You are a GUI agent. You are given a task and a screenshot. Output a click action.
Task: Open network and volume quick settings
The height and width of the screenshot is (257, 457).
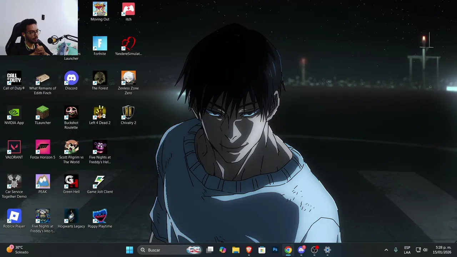422,250
